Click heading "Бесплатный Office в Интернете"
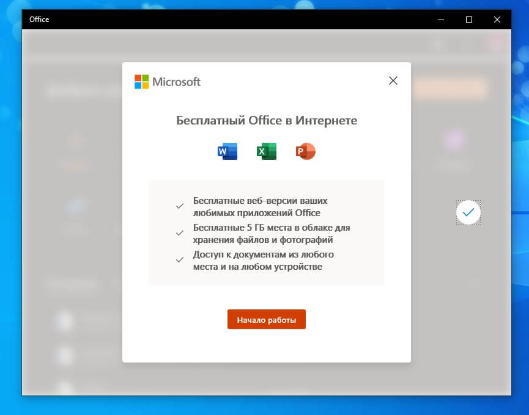 [267, 120]
